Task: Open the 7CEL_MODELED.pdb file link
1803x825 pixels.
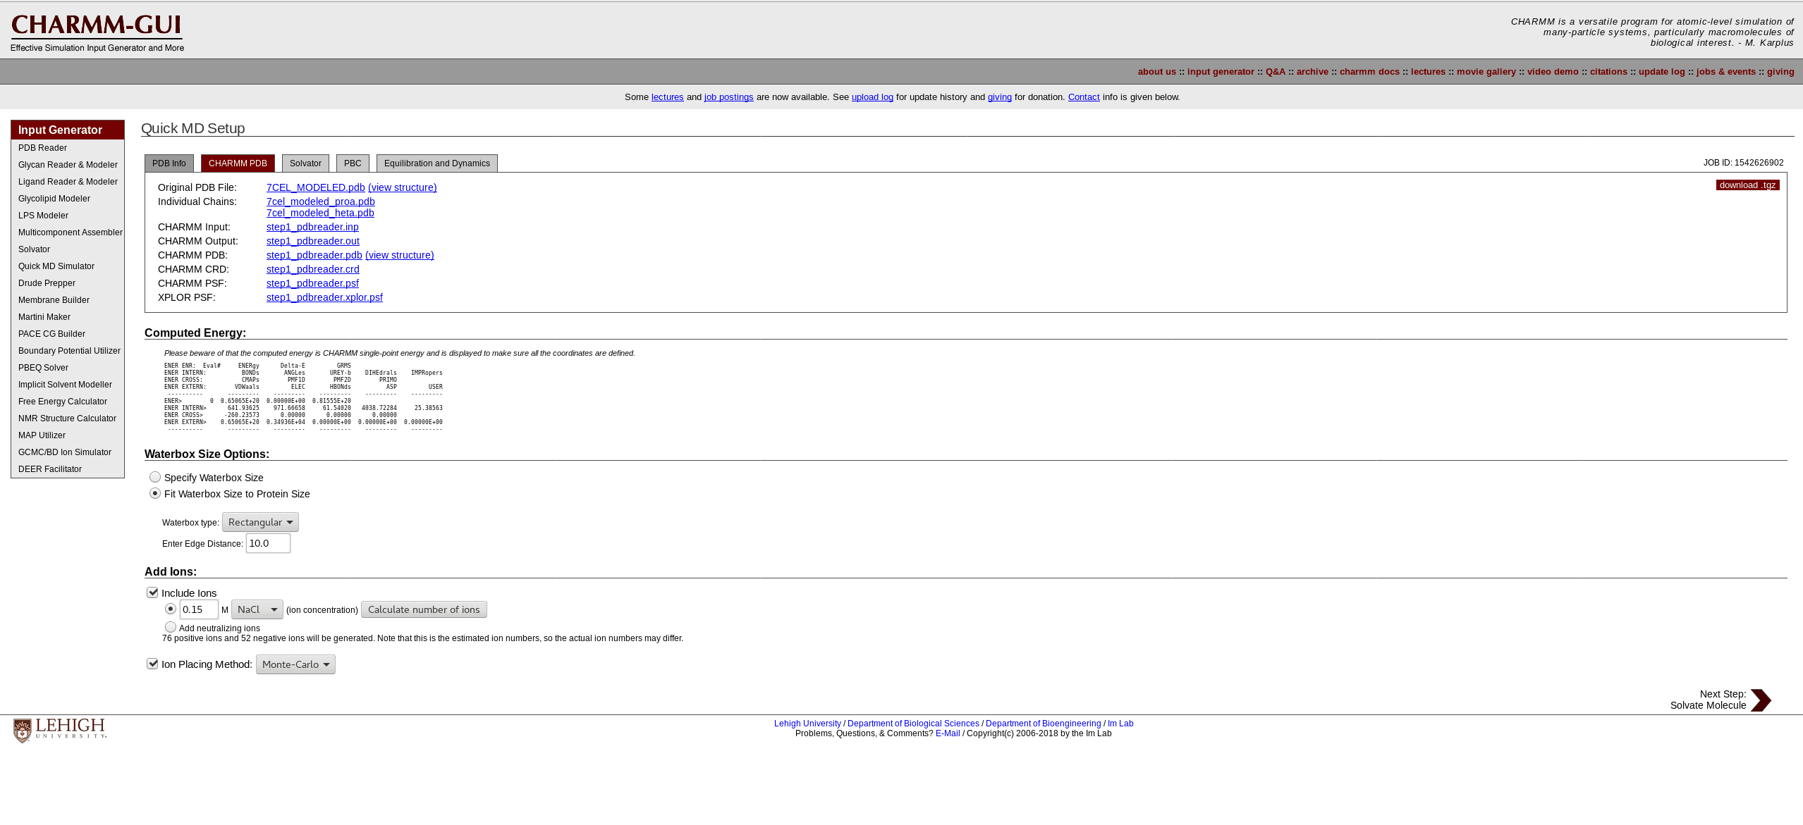Action: click(316, 187)
